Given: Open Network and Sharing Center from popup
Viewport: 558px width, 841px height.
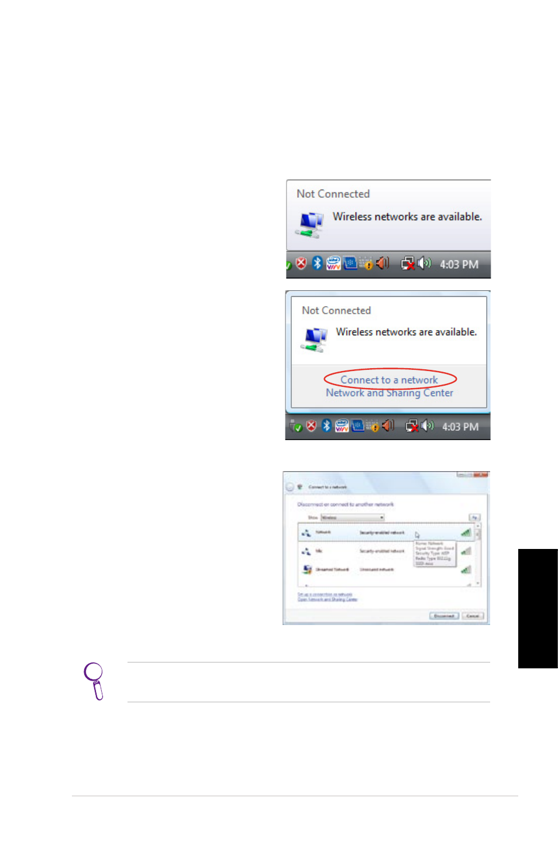Looking at the screenshot, I should coord(390,393).
